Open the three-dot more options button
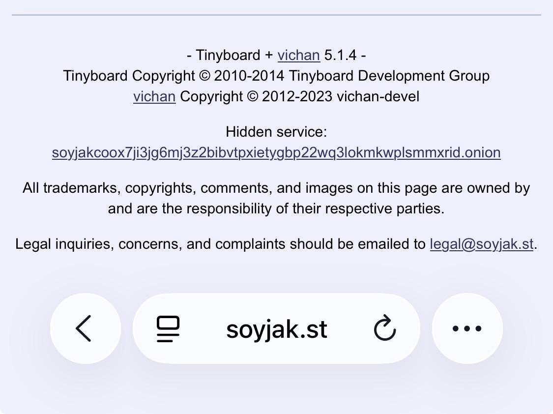 pos(467,328)
